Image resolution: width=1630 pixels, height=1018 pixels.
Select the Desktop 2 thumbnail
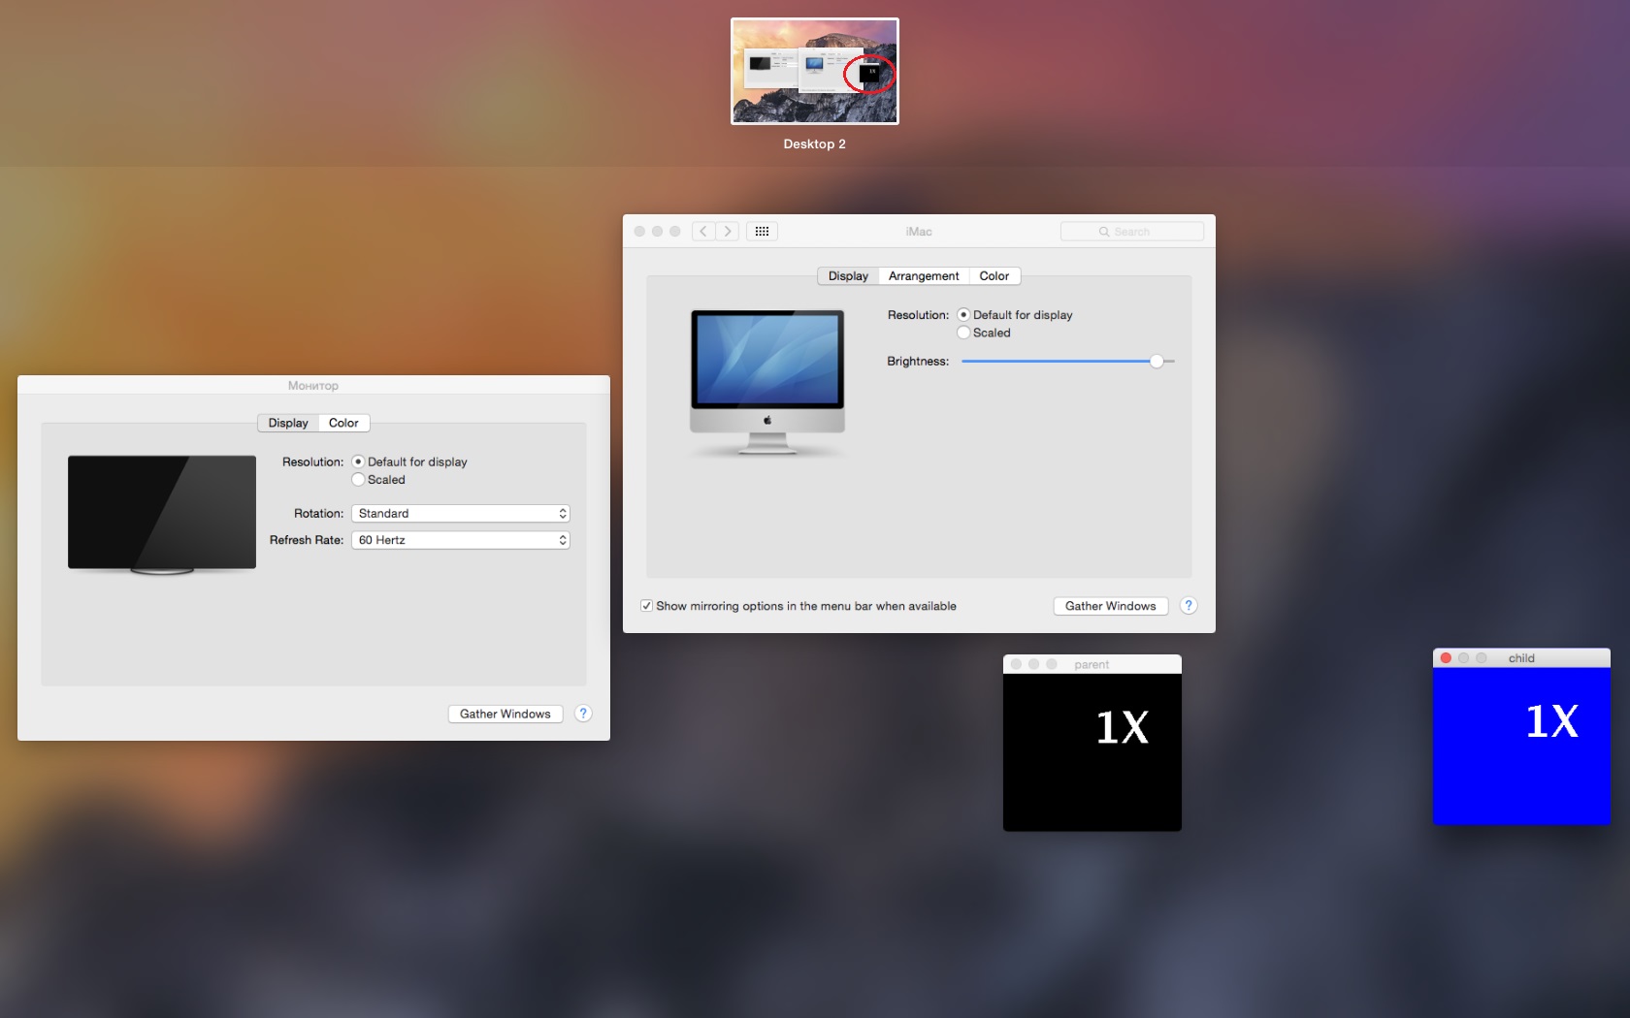coord(814,72)
